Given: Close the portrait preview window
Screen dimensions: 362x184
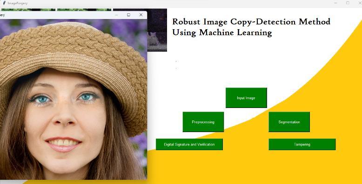Looking at the screenshot, I should 141,15.
